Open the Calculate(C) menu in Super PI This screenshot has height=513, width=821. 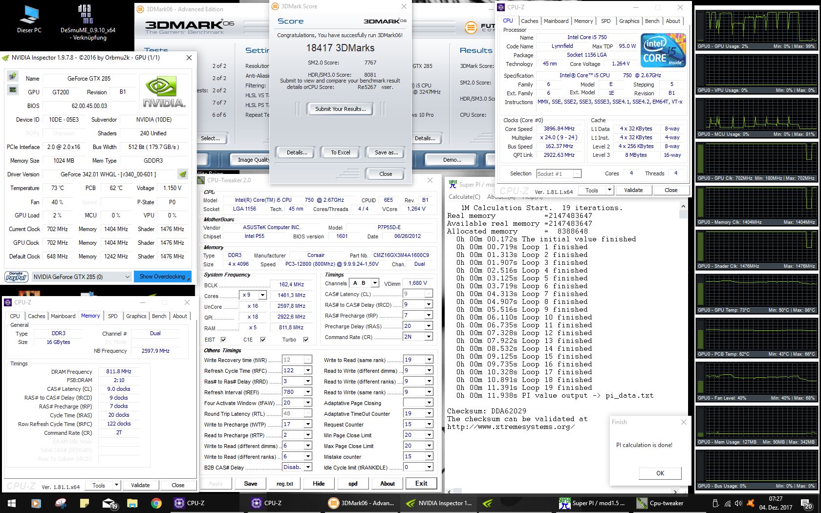464,196
